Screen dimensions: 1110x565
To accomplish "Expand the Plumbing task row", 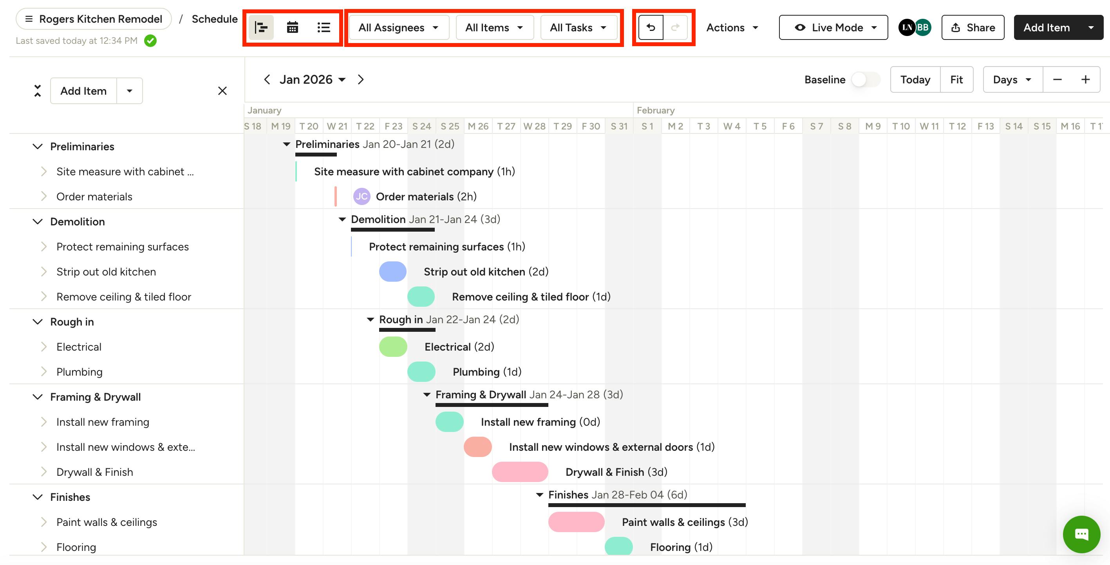I will pos(43,372).
